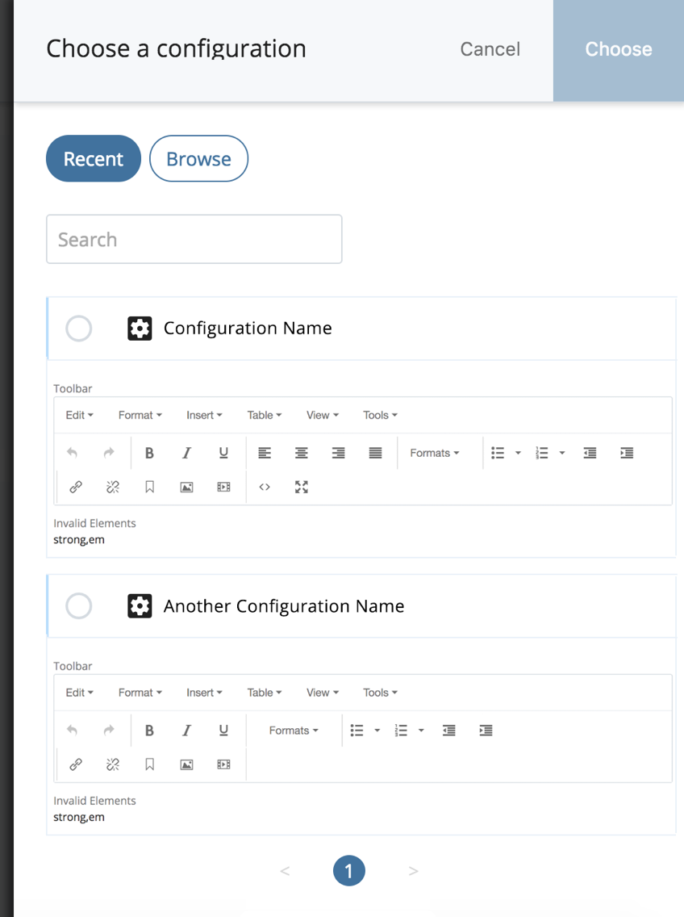Toggle bold in Configuration Name toolbar
Image resolution: width=684 pixels, height=917 pixels.
pos(150,453)
